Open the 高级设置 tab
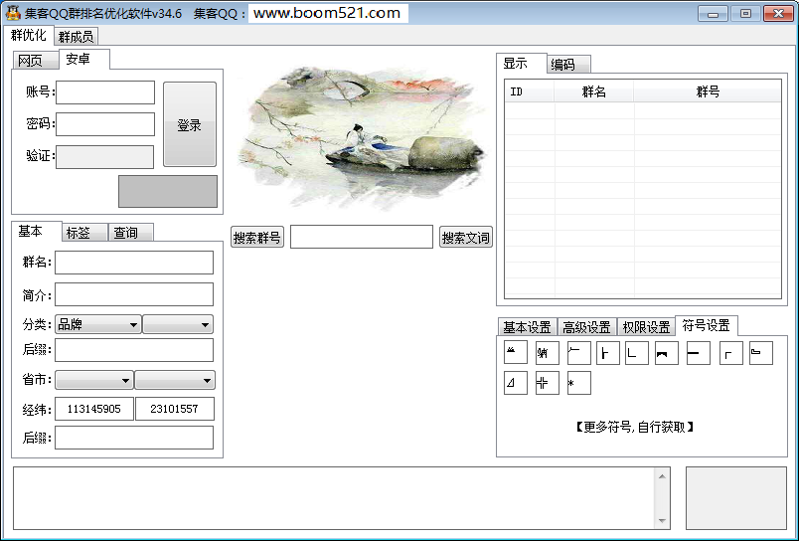This screenshot has width=799, height=541. point(587,327)
